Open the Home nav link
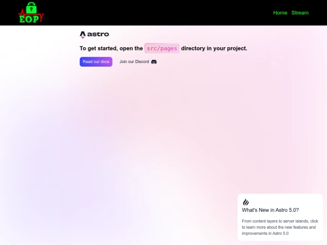327x245 pixels. [x=280, y=13]
